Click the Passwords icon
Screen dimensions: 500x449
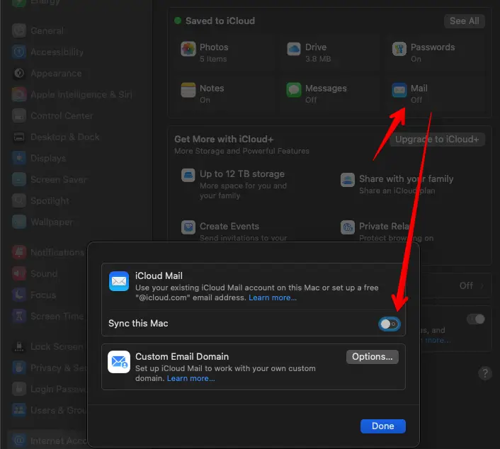399,49
